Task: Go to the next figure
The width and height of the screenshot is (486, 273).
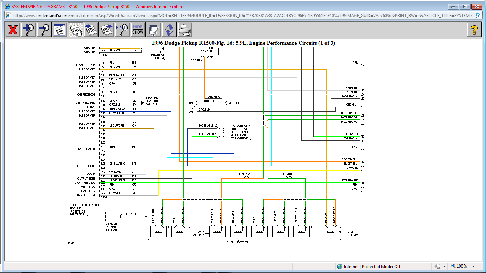Action: point(107,30)
